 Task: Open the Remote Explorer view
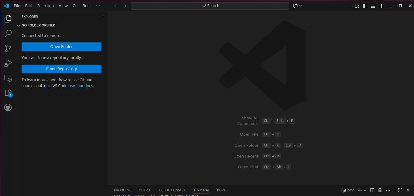click(8, 78)
